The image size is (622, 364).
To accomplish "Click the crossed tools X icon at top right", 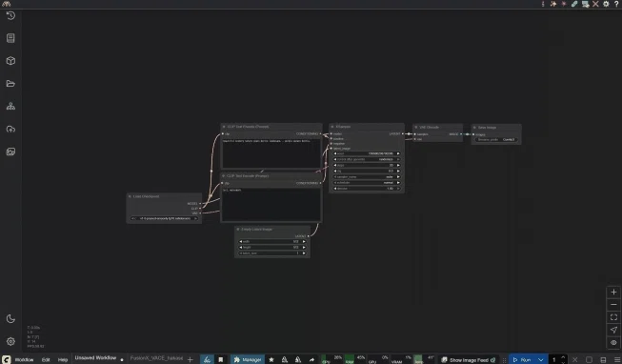I will pos(595,4).
